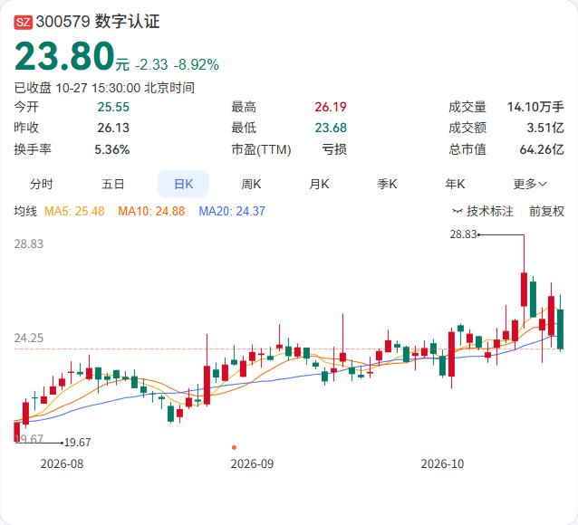Click stock title 300579 数字认证
Image resolution: width=578 pixels, height=525 pixels.
tap(98, 22)
